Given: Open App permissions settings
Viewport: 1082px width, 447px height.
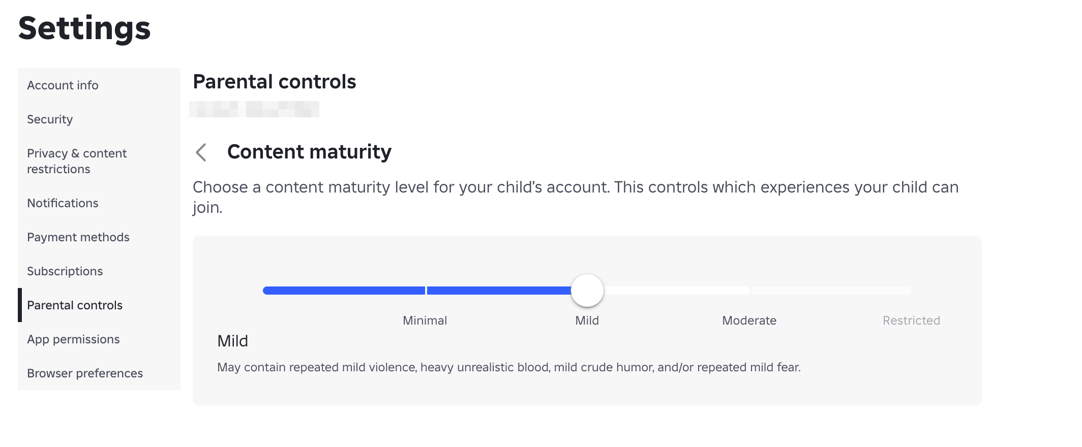Looking at the screenshot, I should (74, 339).
